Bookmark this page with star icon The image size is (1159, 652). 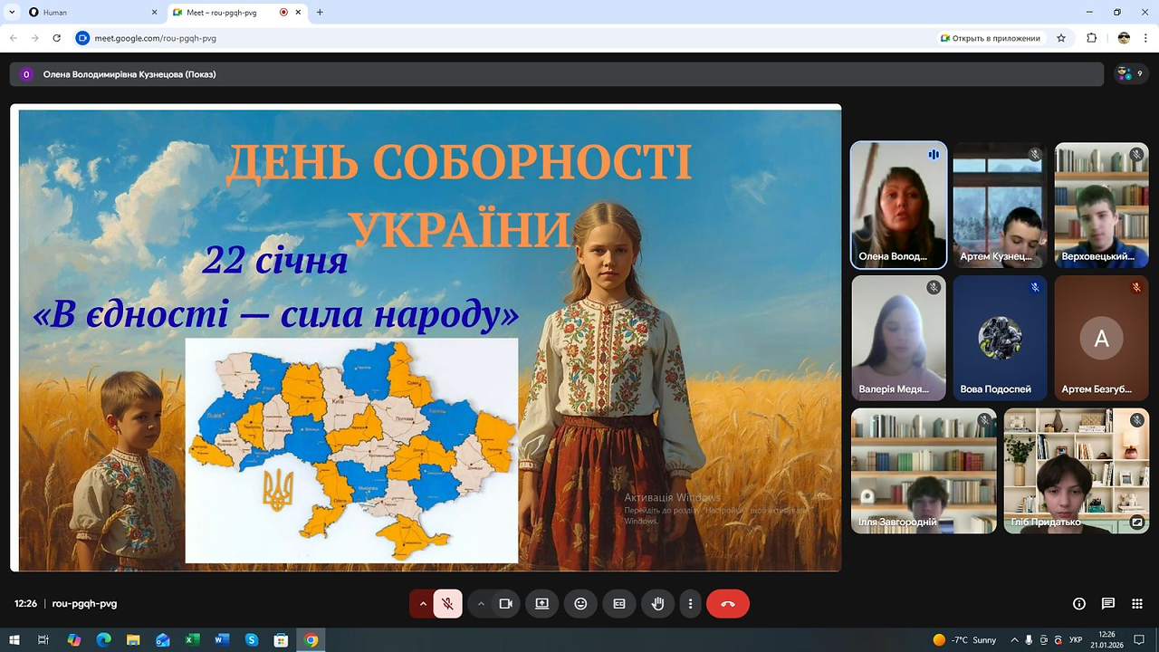pyautogui.click(x=1061, y=38)
